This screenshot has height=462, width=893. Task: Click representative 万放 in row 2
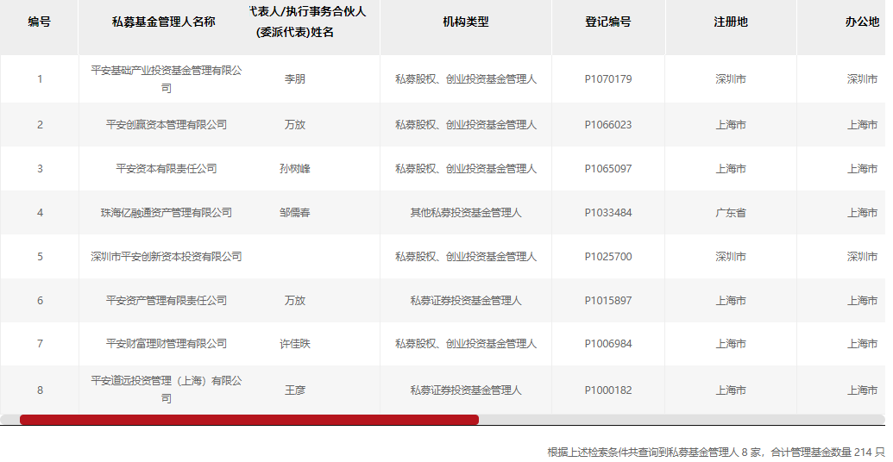(295, 125)
